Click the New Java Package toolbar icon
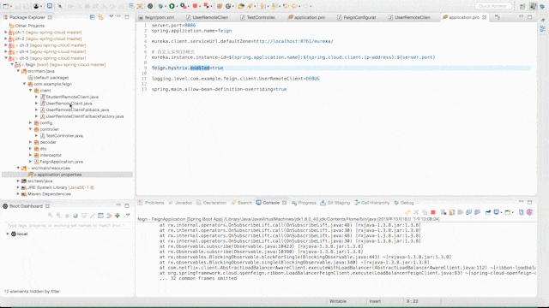 [x=220, y=6]
